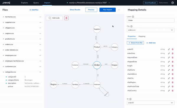Show info tooltip for Label field
177x108 pixels.
133,17
